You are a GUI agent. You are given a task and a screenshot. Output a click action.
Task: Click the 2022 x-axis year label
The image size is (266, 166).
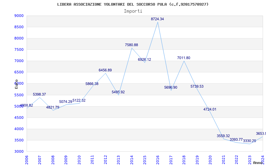[x=236, y=160]
